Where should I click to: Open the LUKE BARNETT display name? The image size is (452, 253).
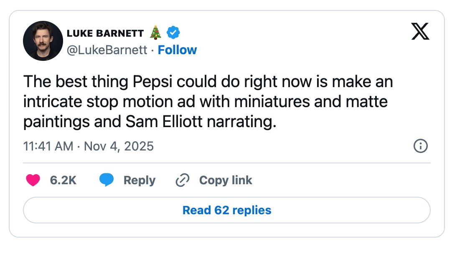(105, 33)
